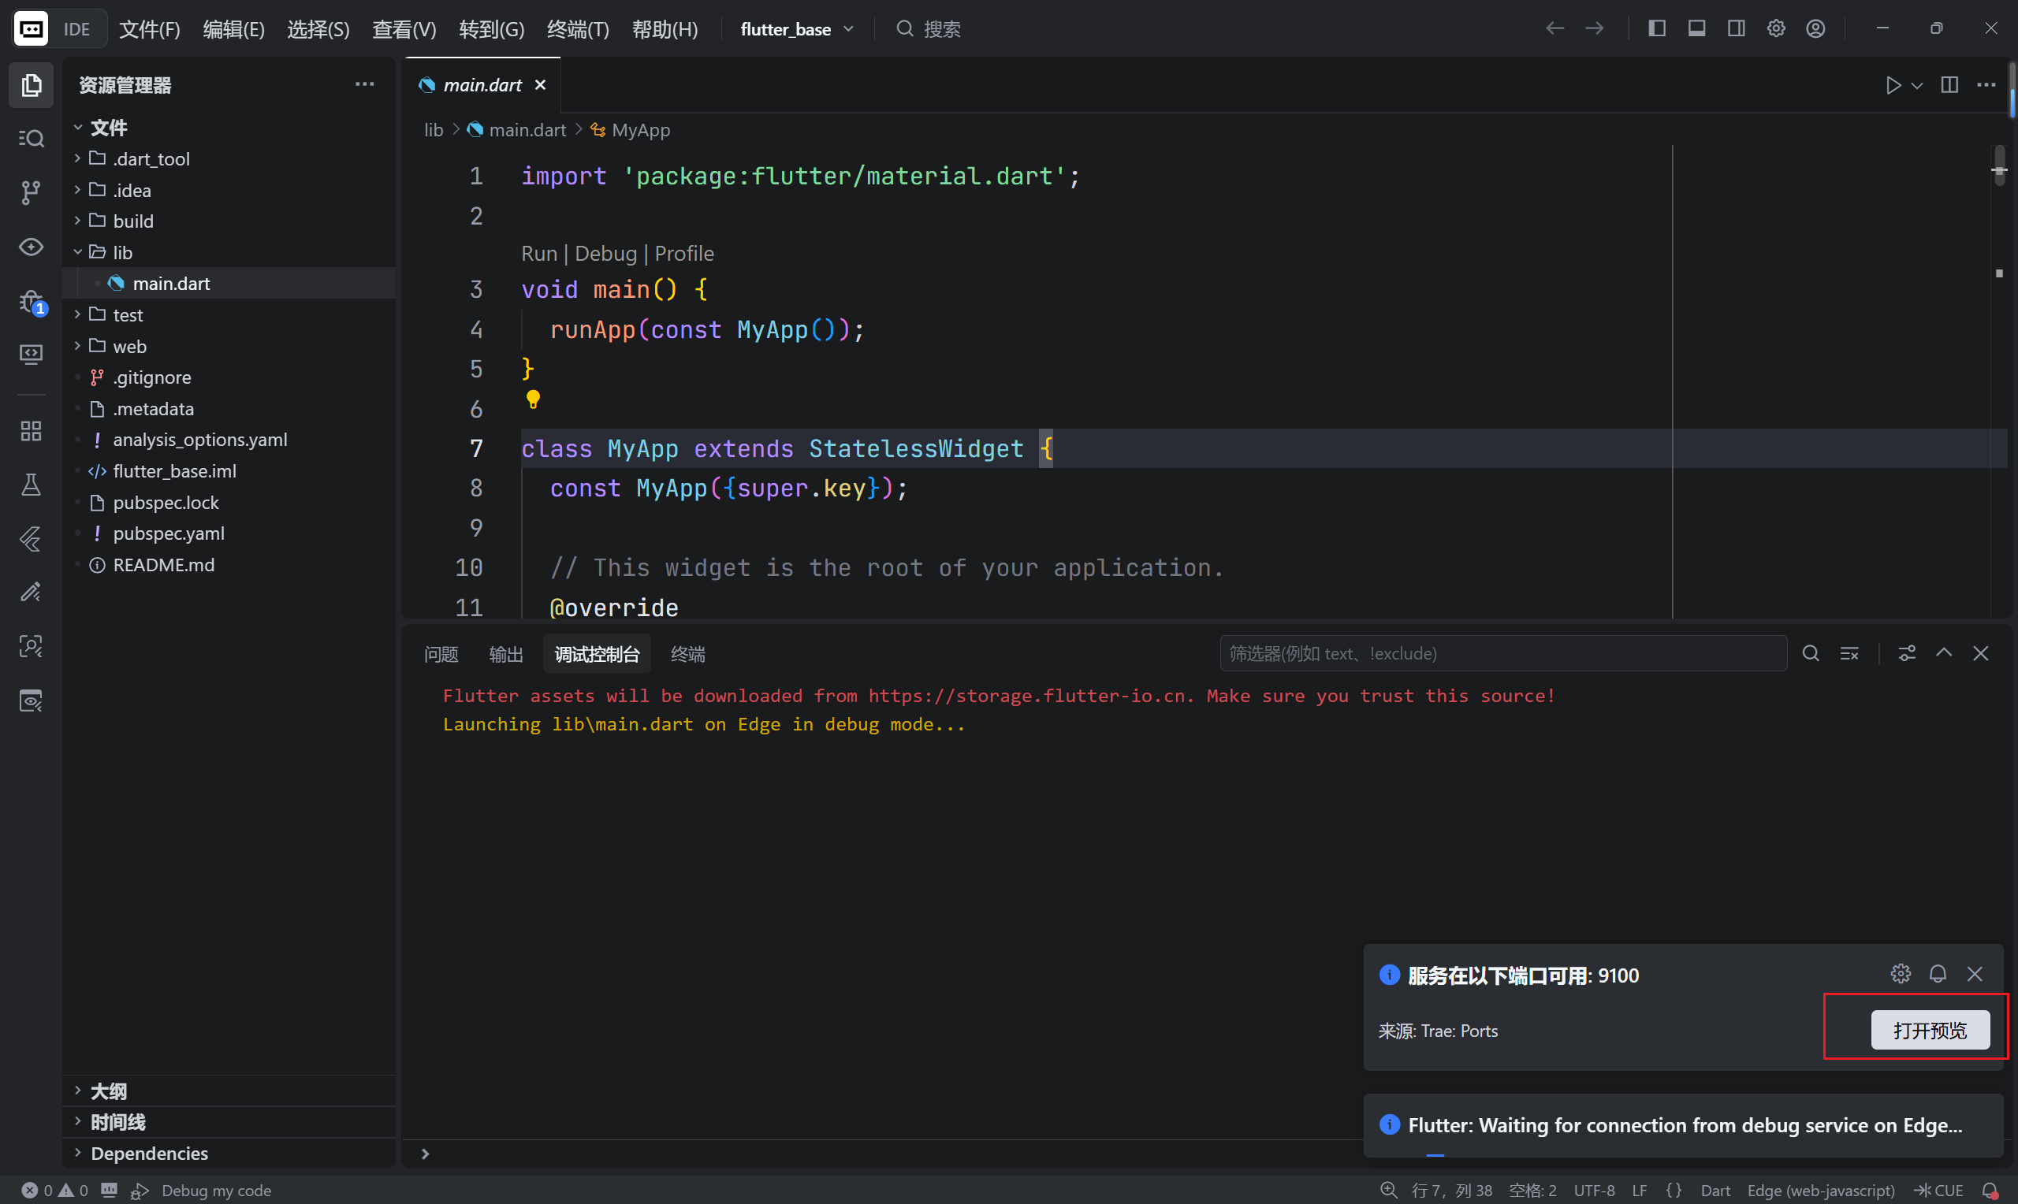Viewport: 2018px width, 1204px height.
Task: Open the Extensions panel icon
Action: (x=30, y=431)
